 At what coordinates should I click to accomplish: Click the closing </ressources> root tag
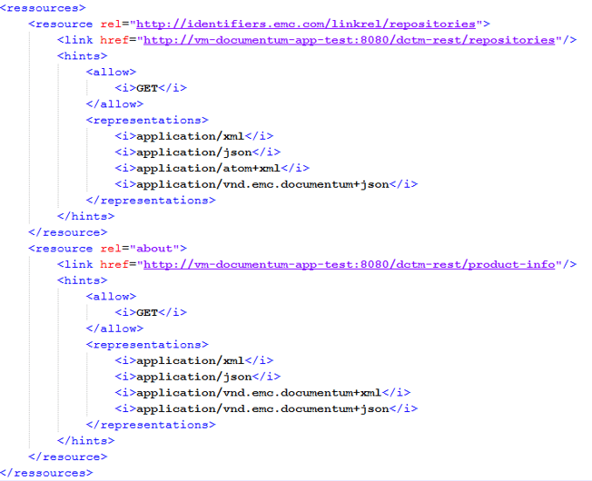46,473
